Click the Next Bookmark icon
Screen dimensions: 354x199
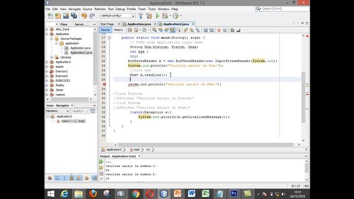pos(192,30)
